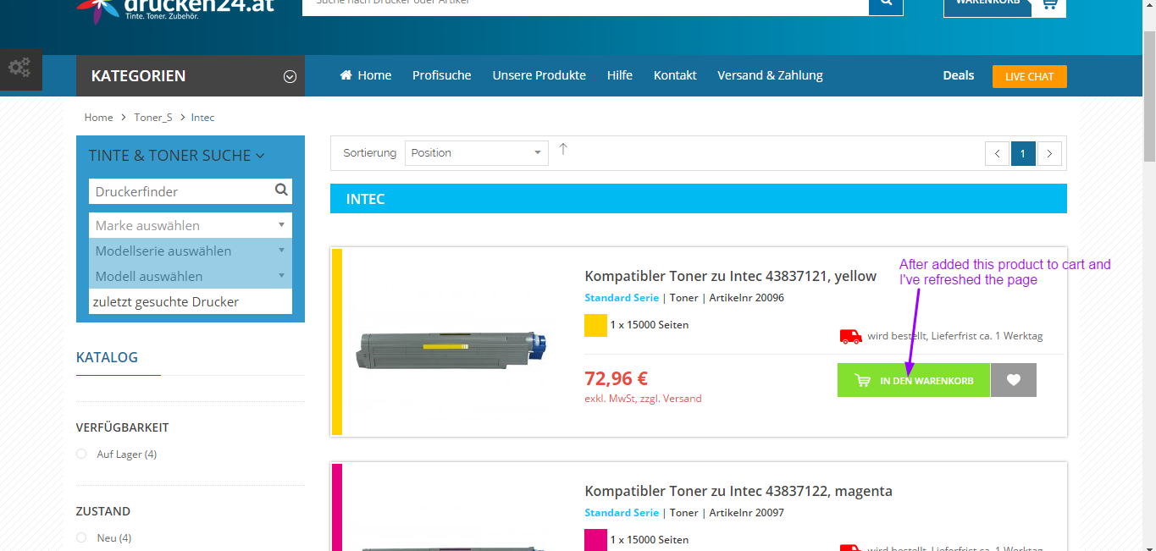Start the Live Chat
The height and width of the screenshot is (551, 1156).
tap(1029, 76)
